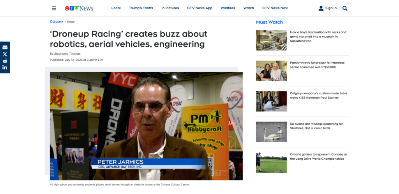Select Wildfires in the navigation
399x194 pixels.
228,8
